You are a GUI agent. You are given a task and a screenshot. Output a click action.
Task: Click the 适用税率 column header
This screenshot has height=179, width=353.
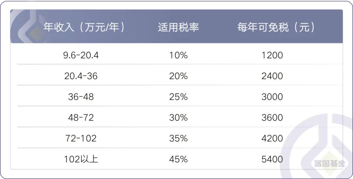click(178, 27)
